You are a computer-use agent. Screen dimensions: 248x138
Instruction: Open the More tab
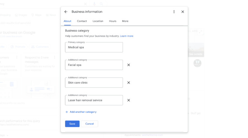(125, 21)
